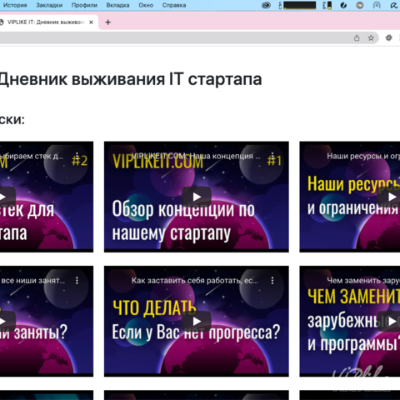Open the Профили menu

84,5
